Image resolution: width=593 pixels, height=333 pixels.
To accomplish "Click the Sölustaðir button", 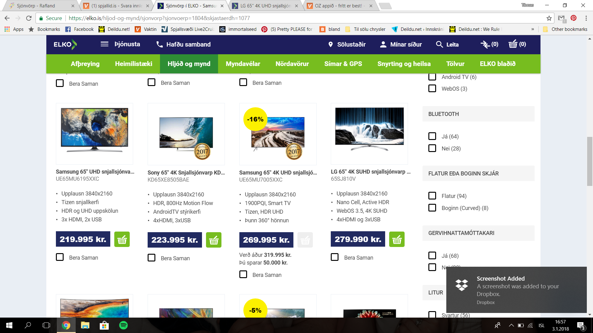I will 347,44.
